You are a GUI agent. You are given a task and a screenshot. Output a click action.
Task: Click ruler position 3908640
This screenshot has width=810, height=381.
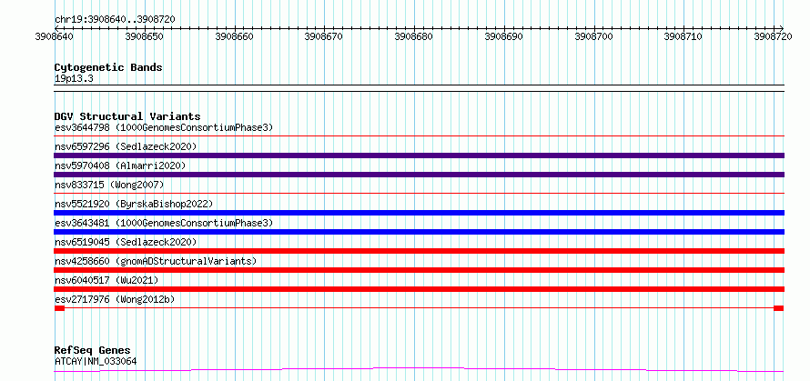click(55, 37)
